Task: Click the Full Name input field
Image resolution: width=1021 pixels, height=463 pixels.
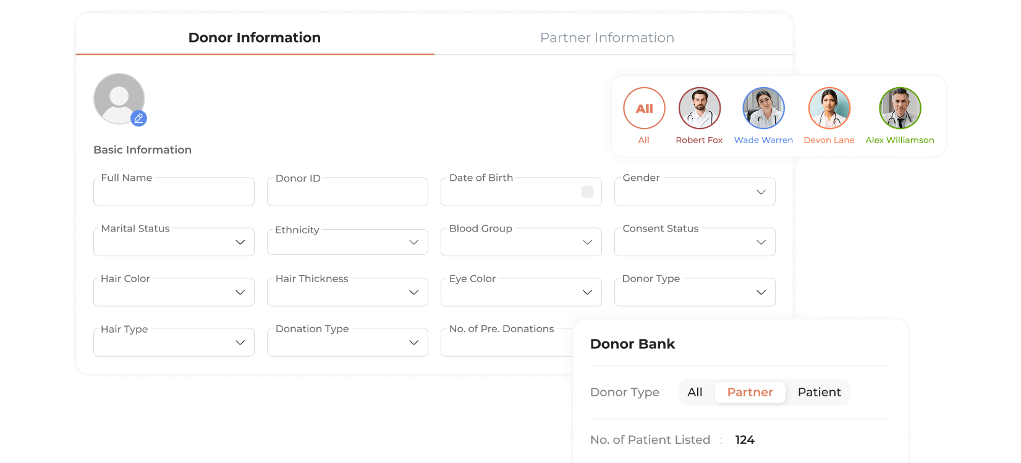Action: pos(174,193)
